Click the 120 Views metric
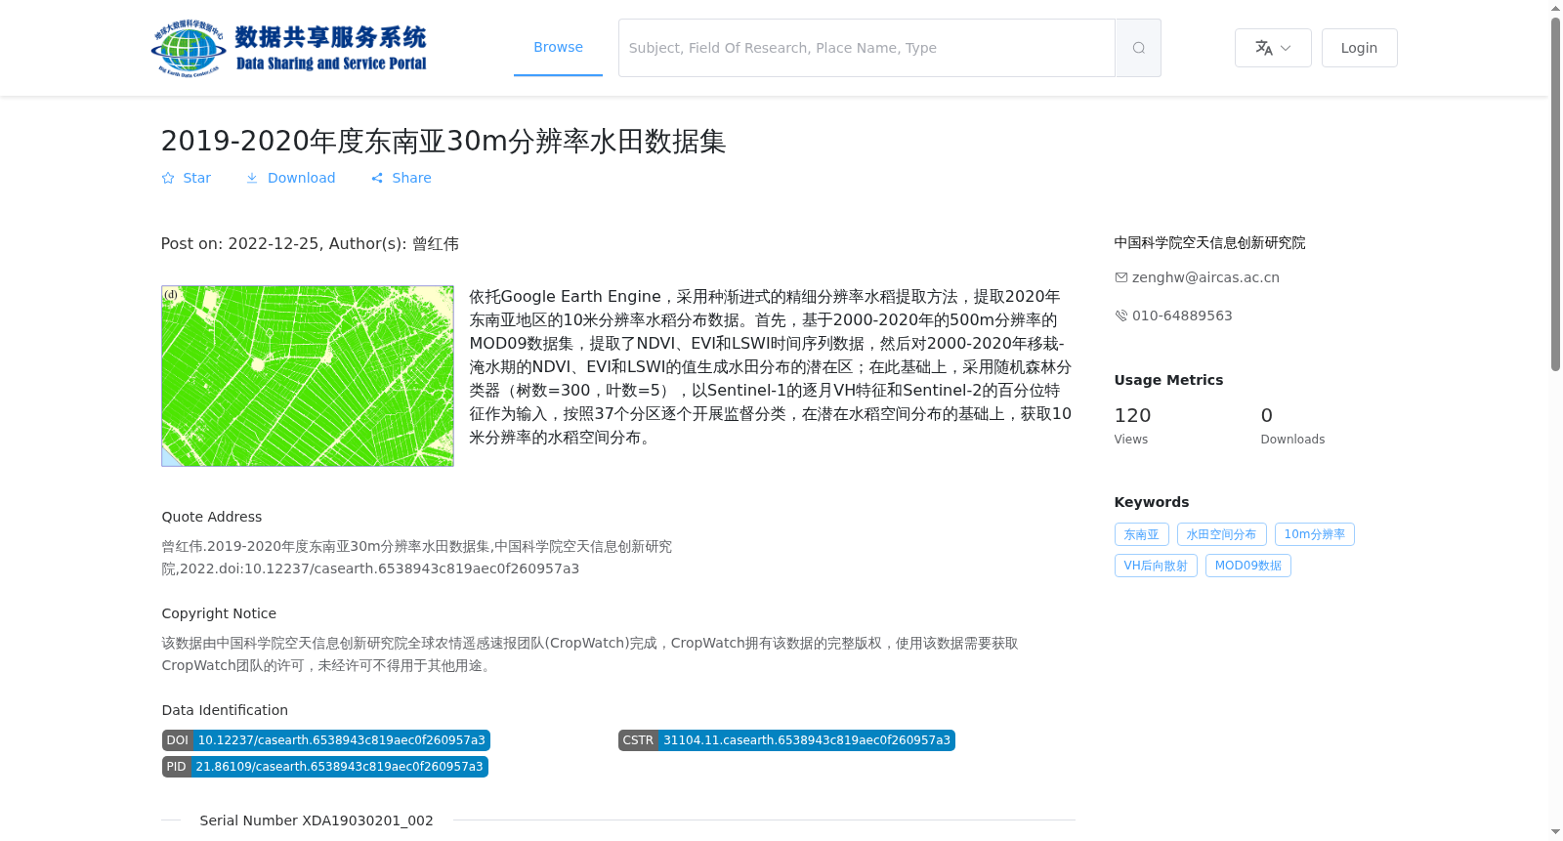1563x841 pixels. (x=1133, y=426)
